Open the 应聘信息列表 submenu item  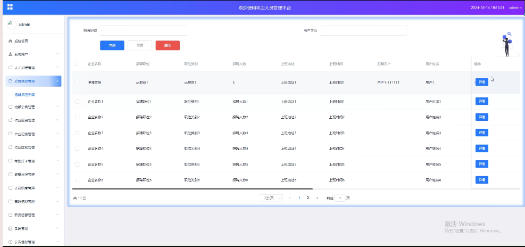pyautogui.click(x=25, y=95)
